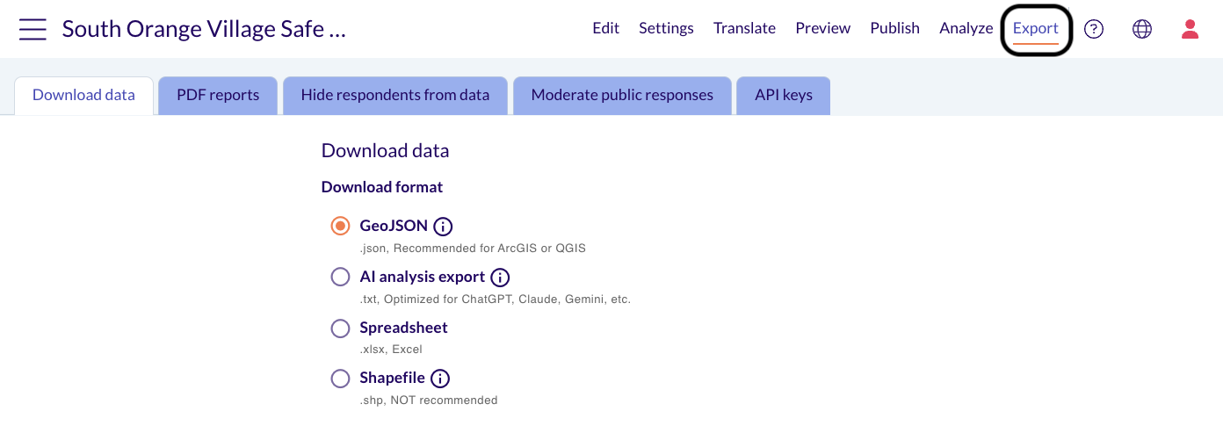The height and width of the screenshot is (433, 1223).
Task: Go to the Edit menu
Action: coord(605,28)
